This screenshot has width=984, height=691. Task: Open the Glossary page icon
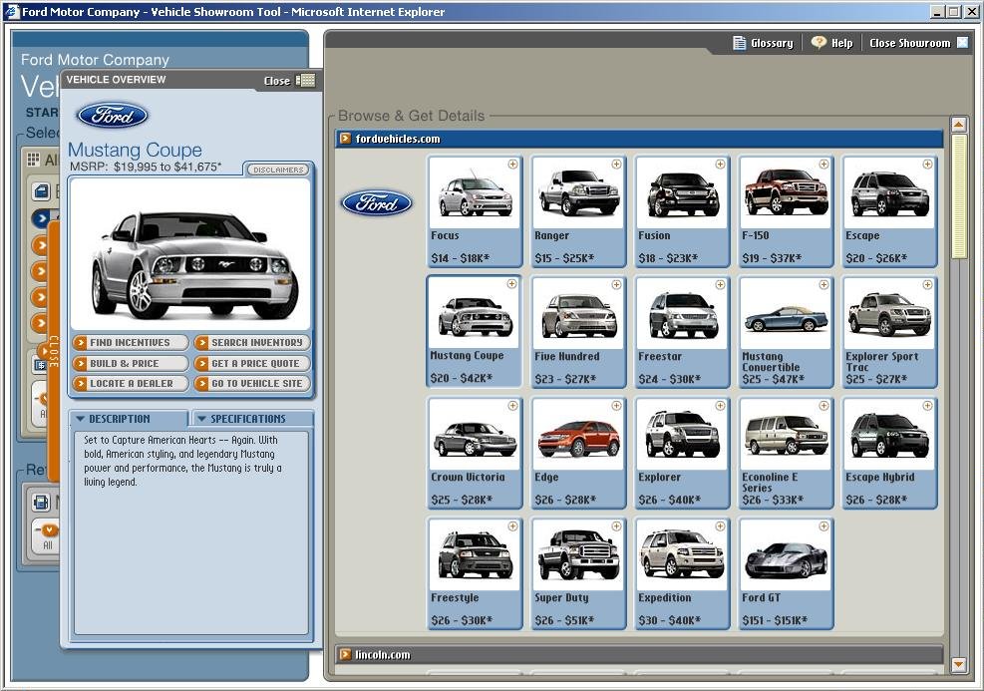[739, 43]
